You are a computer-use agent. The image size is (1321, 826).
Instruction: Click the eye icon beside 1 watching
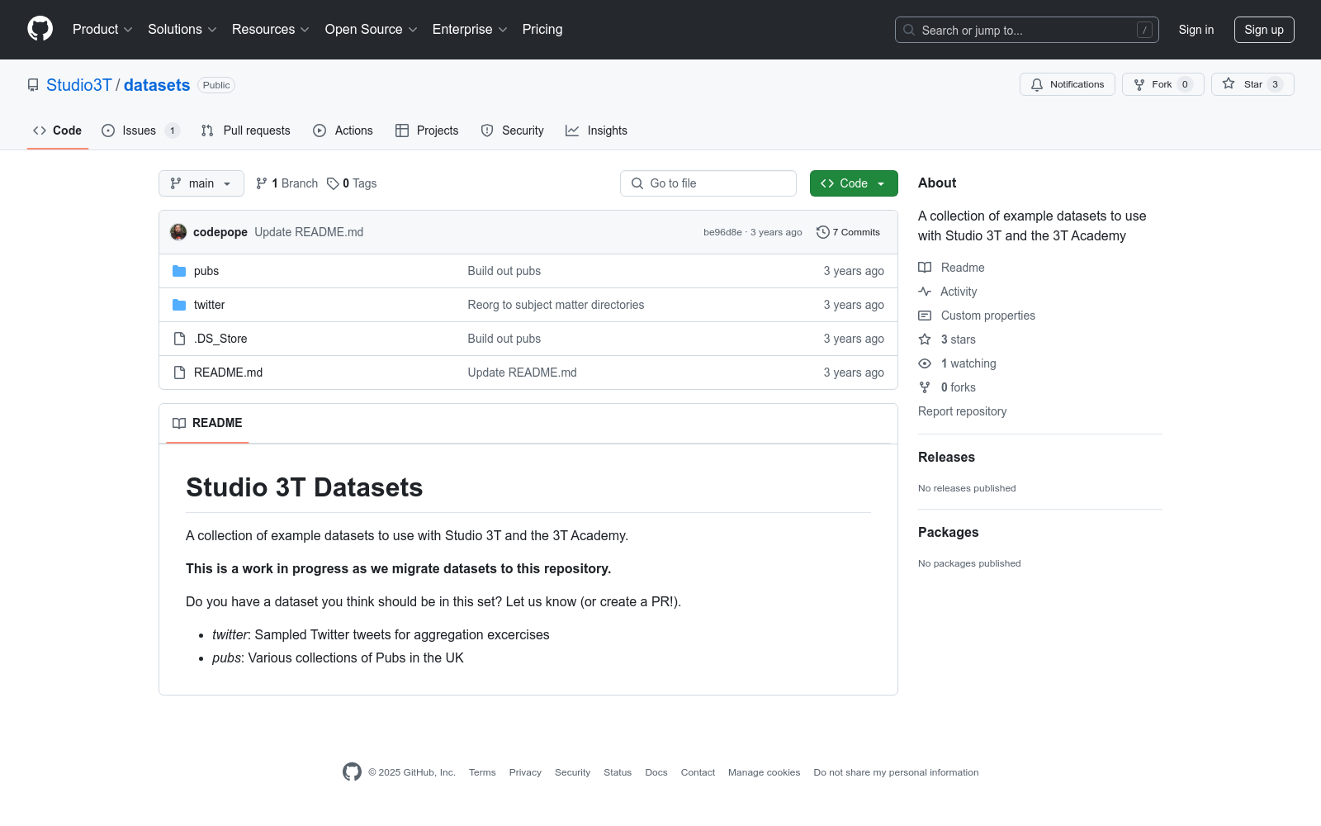coord(925,363)
